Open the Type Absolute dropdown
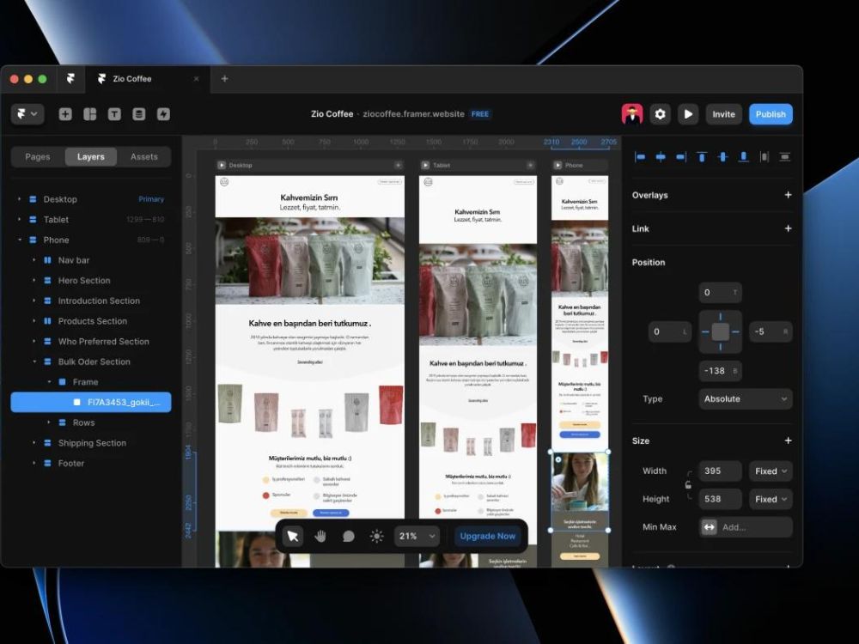This screenshot has width=859, height=644. [x=745, y=398]
